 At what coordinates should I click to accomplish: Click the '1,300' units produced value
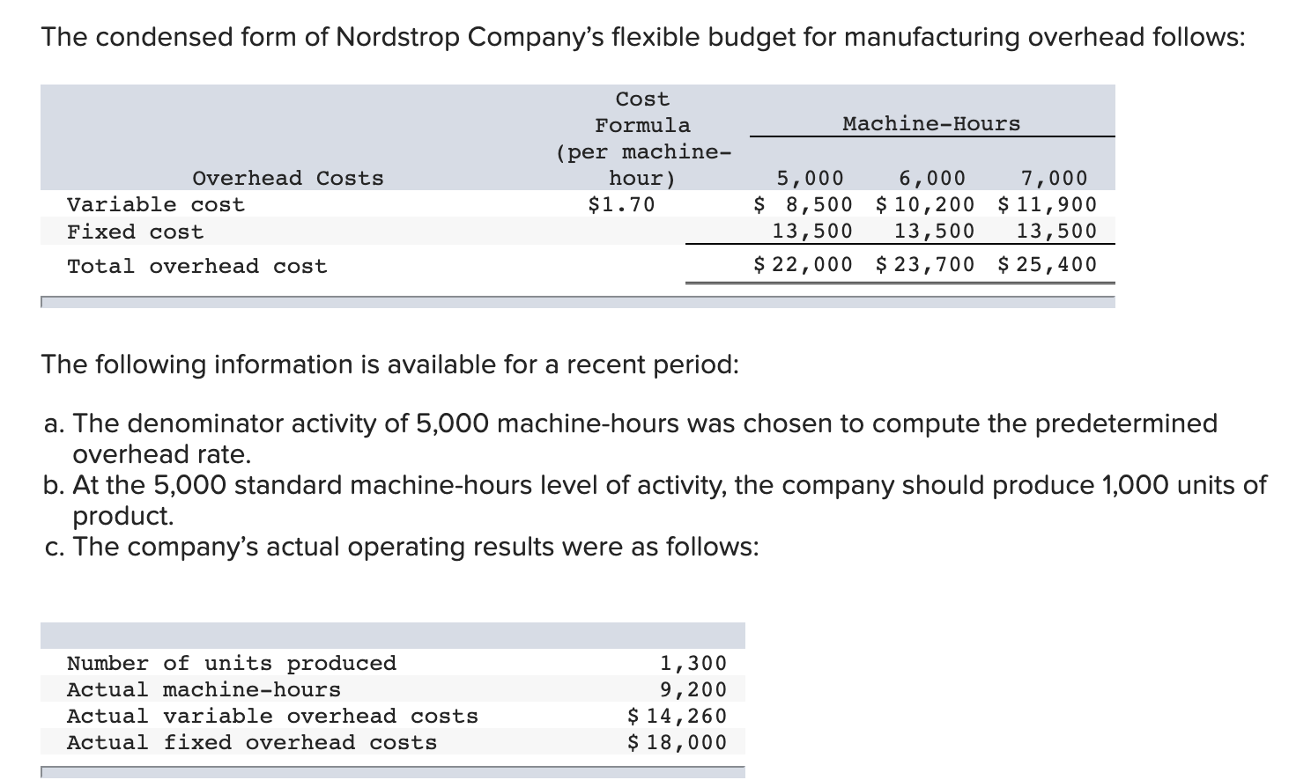coord(693,663)
